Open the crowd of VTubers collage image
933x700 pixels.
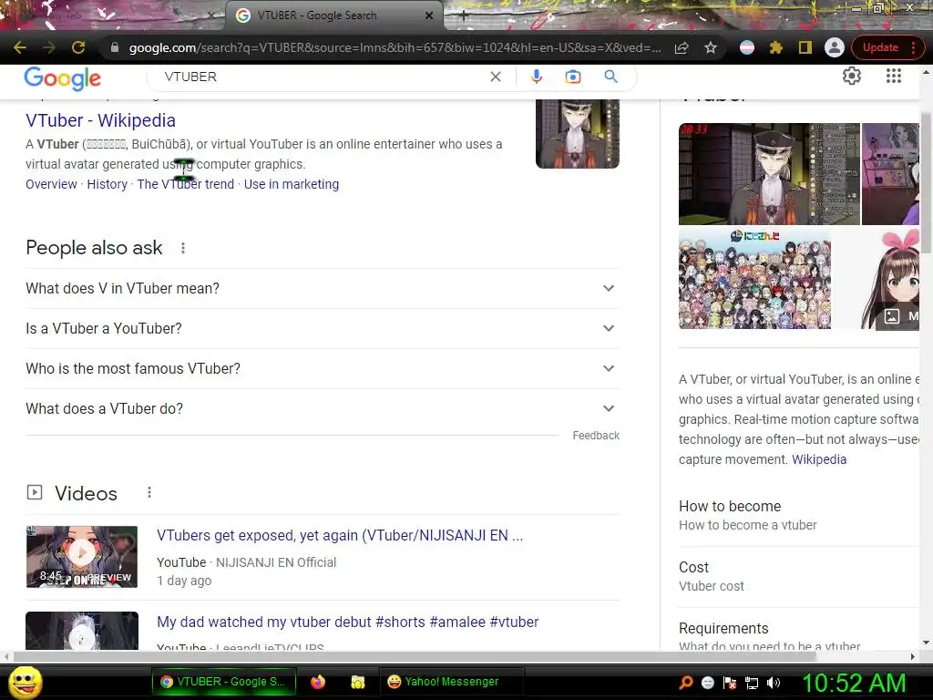(x=754, y=277)
